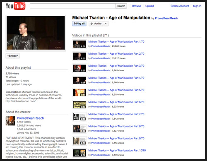
Task: Click the Add to button
Action: click(96, 24)
